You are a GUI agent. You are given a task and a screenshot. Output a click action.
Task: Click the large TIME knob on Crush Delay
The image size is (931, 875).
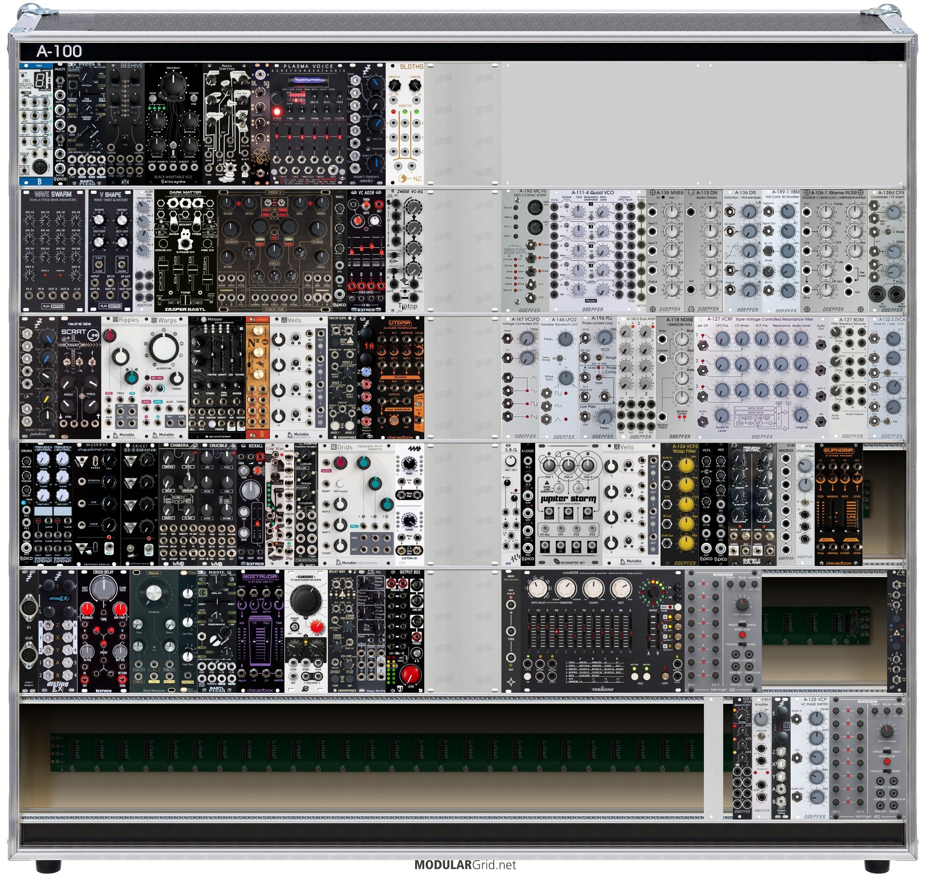[x=104, y=588]
